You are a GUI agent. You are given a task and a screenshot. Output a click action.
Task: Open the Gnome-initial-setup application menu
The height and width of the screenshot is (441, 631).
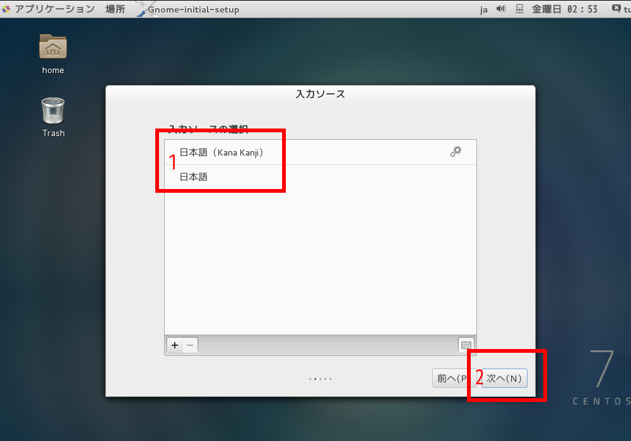coord(193,9)
